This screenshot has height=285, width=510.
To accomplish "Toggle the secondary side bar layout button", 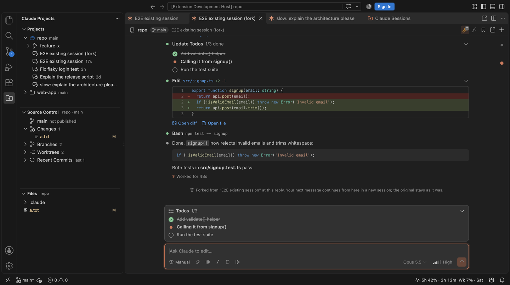I will point(502,7).
